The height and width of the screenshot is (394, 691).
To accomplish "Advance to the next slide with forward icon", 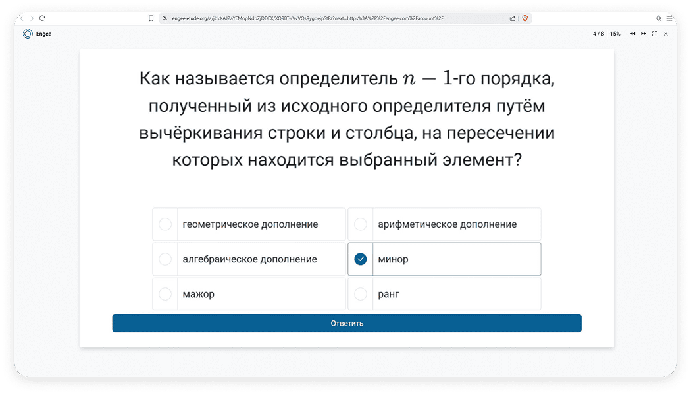I will (644, 34).
